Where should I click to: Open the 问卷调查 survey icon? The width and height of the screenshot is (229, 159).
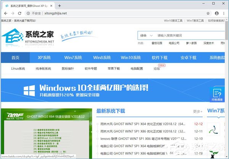pyautogui.click(x=217, y=95)
